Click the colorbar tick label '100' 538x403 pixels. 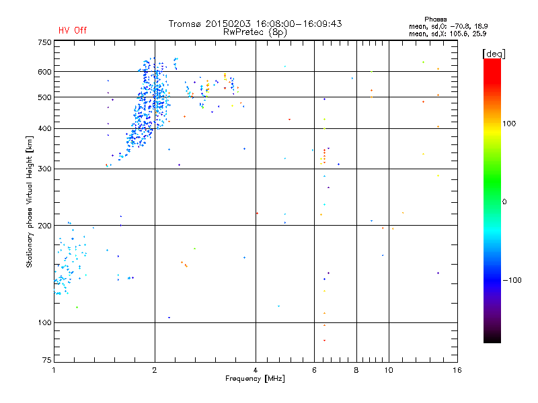click(x=509, y=124)
